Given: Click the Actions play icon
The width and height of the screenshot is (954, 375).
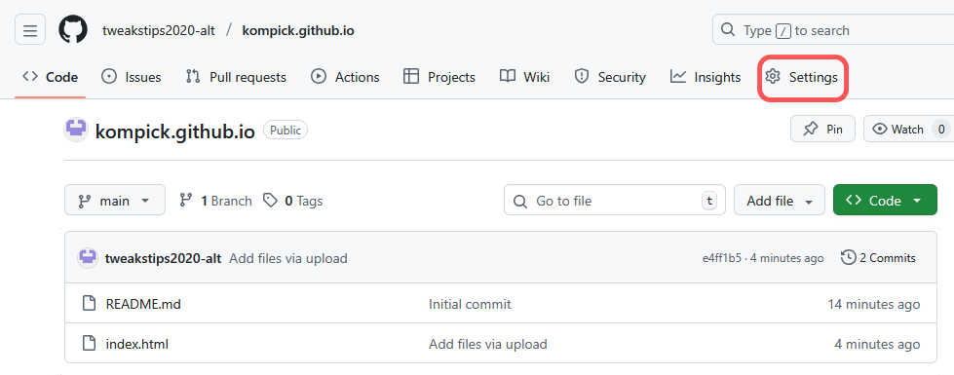Looking at the screenshot, I should pyautogui.click(x=319, y=77).
